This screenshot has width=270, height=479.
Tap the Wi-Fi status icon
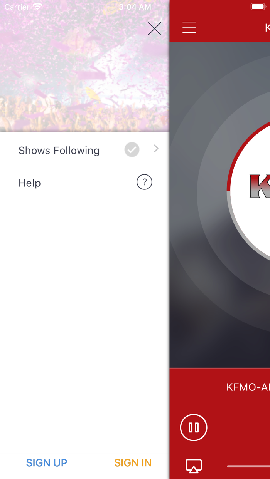[37, 7]
